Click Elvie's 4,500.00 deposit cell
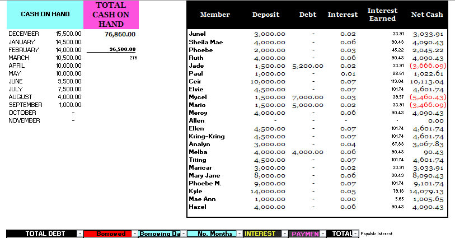455x238 pixels. coord(270,90)
